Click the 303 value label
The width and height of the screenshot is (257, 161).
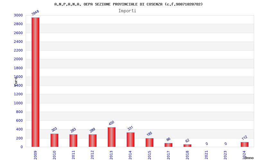(54, 129)
